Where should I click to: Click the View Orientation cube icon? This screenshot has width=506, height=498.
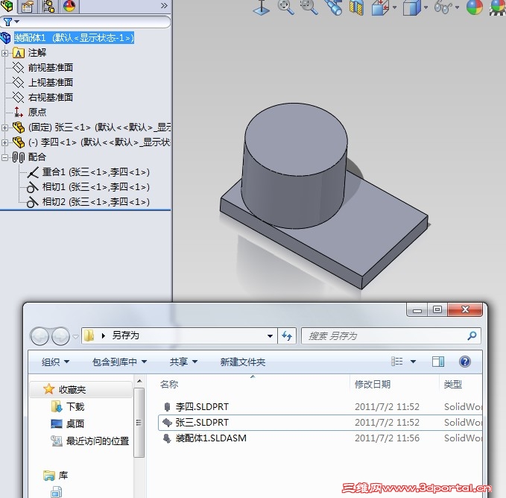[x=380, y=7]
